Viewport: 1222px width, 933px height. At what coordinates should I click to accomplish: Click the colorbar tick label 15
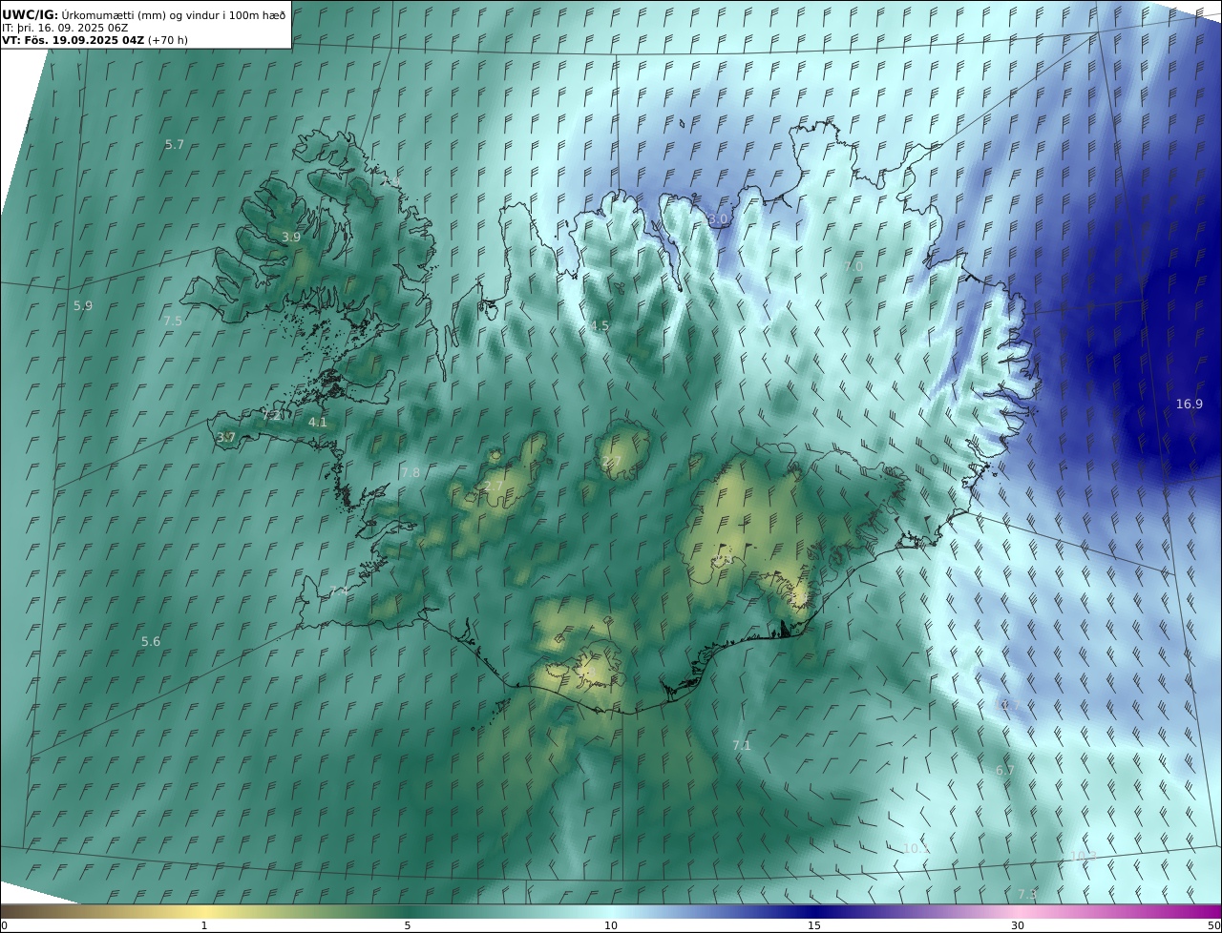tap(814, 925)
